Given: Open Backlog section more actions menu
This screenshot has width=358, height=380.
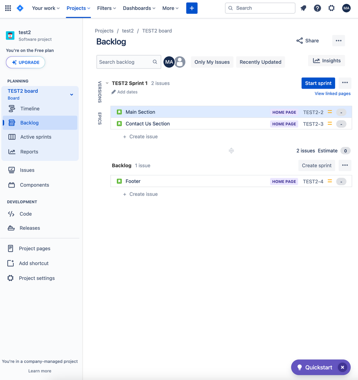Looking at the screenshot, I should [x=345, y=165].
